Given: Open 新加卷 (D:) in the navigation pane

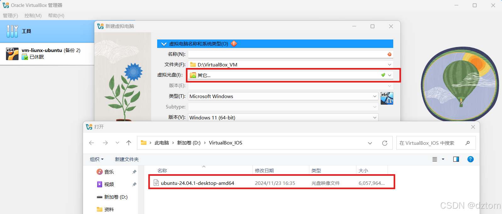Looking at the screenshot, I should (x=116, y=197).
